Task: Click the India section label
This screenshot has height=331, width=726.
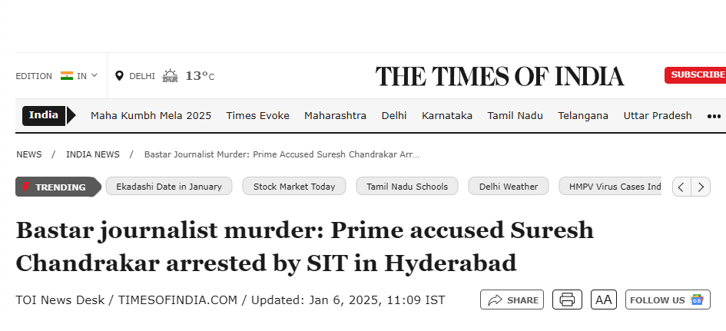Action: pos(44,115)
